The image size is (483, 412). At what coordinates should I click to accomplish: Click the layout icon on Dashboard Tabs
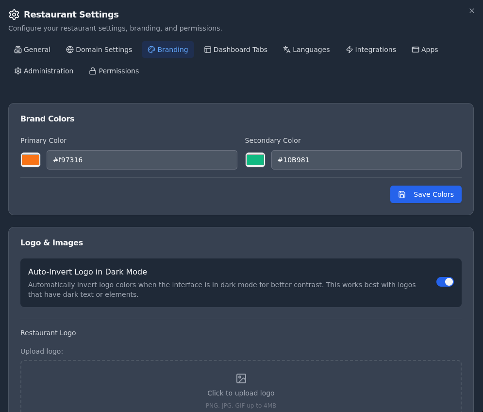208,50
